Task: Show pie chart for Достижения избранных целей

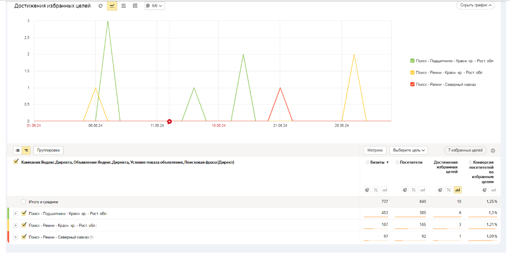Action: pos(440,190)
